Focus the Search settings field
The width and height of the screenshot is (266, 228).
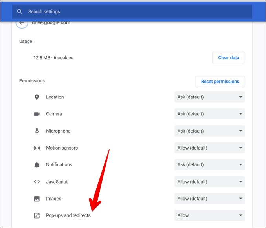coord(132,11)
